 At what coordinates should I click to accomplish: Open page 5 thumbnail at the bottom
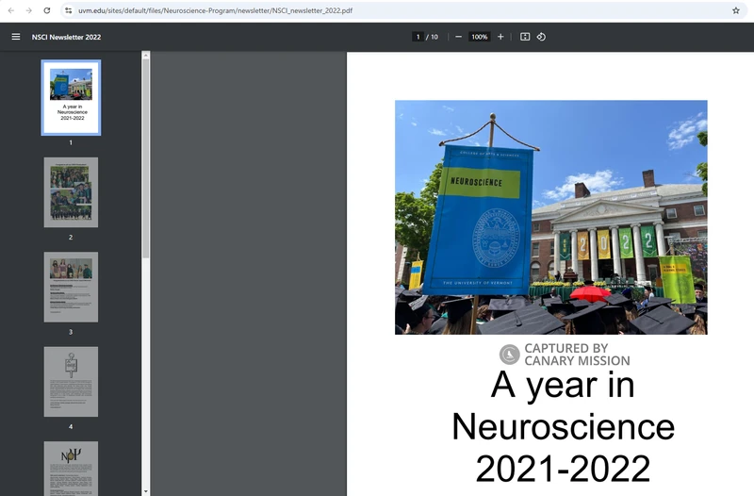(x=72, y=469)
